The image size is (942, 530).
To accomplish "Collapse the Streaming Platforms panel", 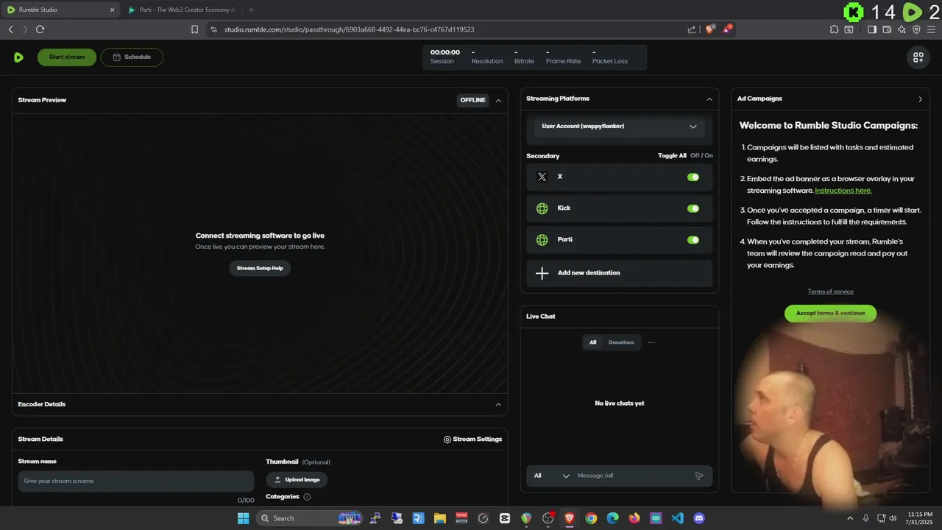I will [x=709, y=99].
